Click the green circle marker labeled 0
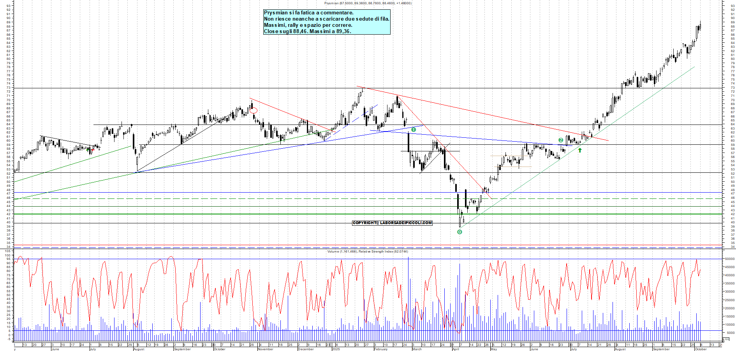Screen dimensions: 736x351 click(x=460, y=232)
